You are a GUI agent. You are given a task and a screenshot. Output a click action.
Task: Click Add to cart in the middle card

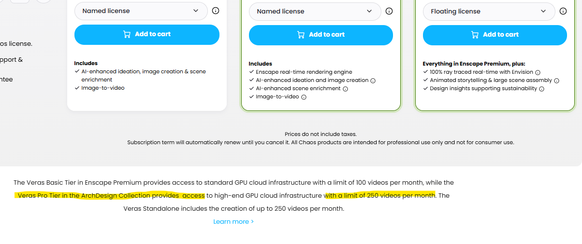coord(320,35)
